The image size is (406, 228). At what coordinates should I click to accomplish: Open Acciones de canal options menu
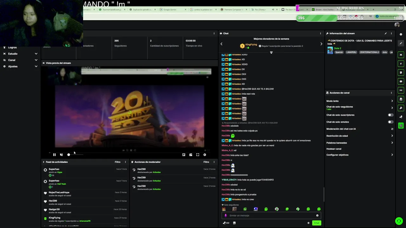391,93
